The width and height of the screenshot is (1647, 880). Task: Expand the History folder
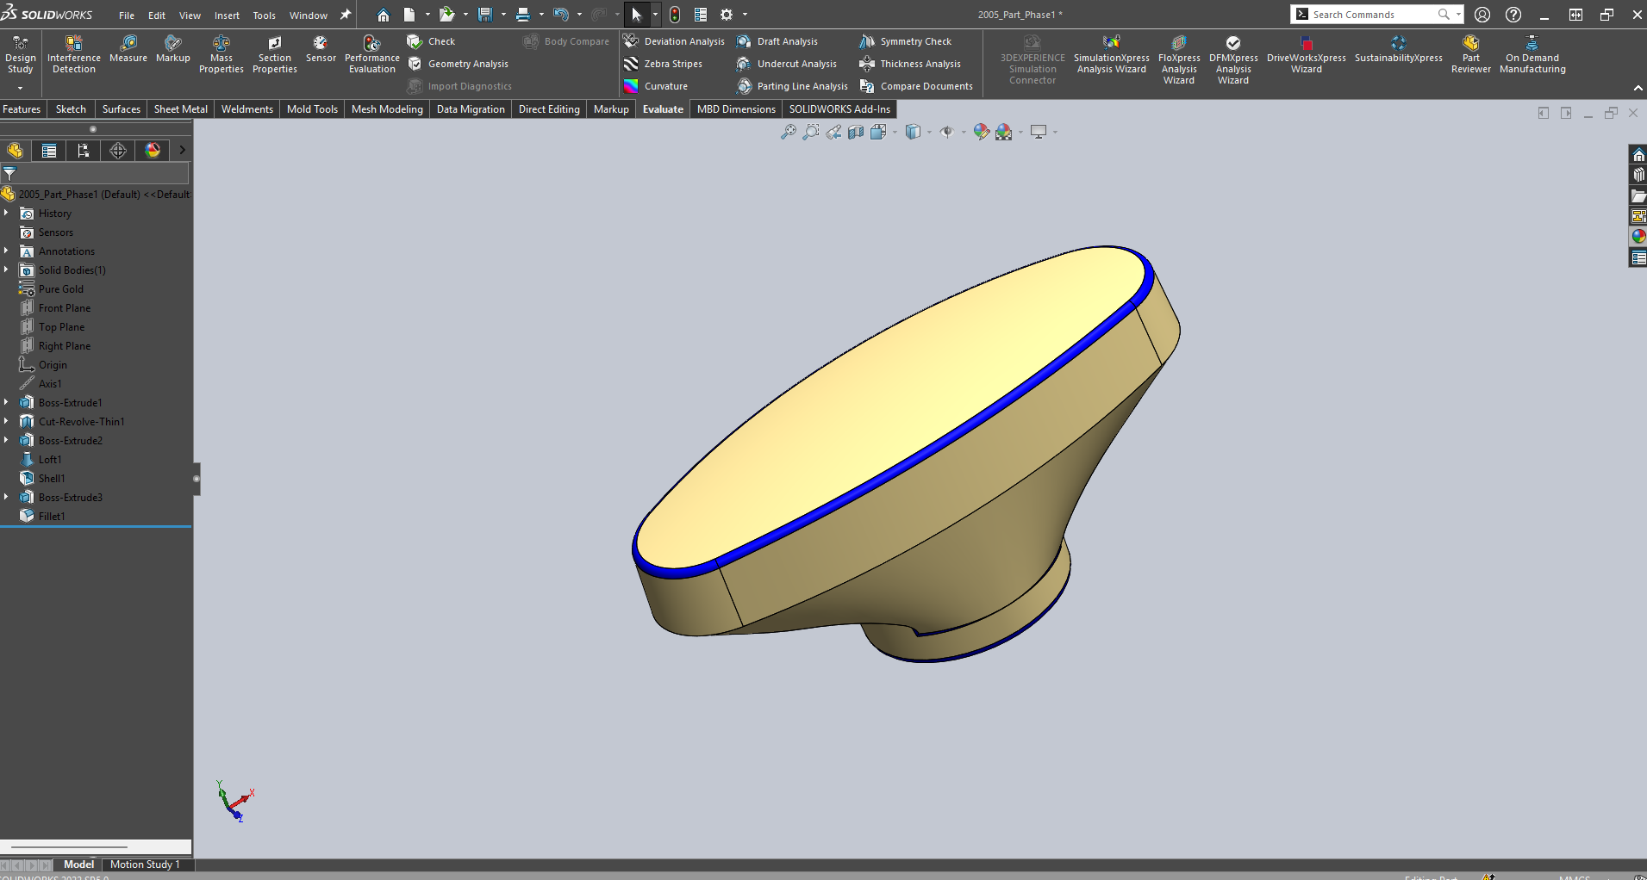6,213
